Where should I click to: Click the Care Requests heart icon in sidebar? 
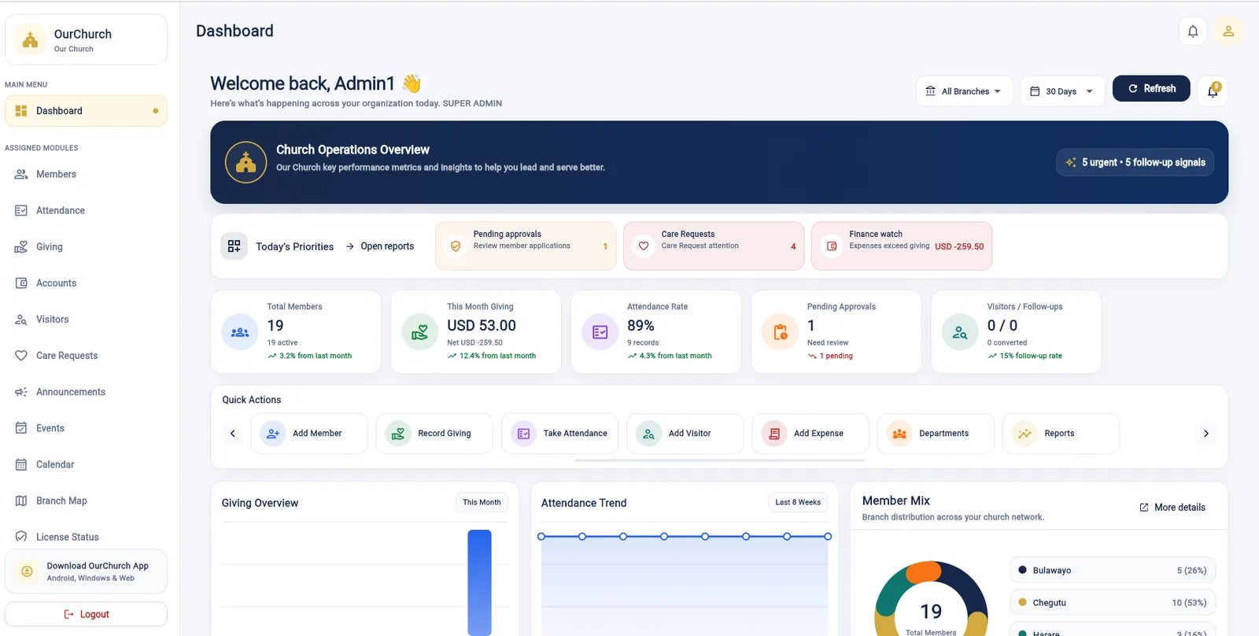(x=21, y=355)
